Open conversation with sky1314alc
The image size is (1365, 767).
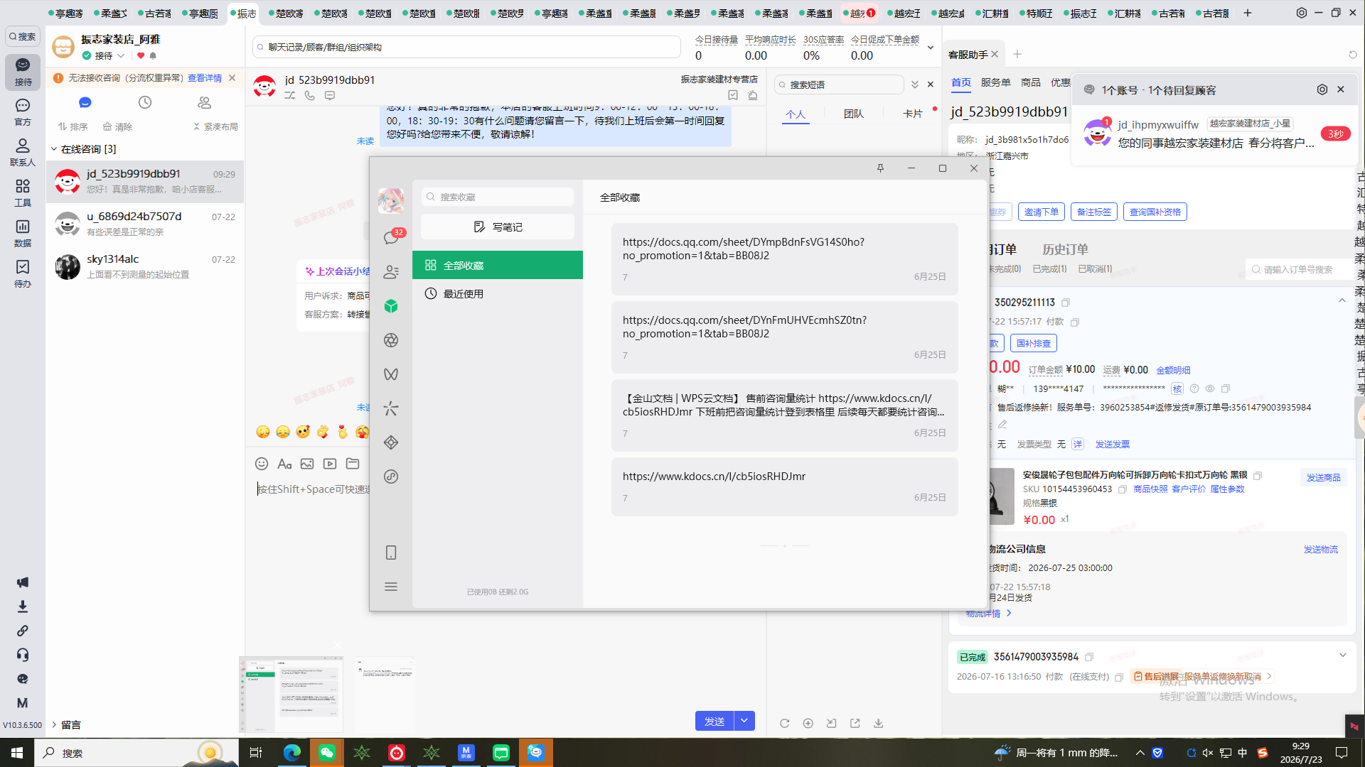(x=145, y=266)
